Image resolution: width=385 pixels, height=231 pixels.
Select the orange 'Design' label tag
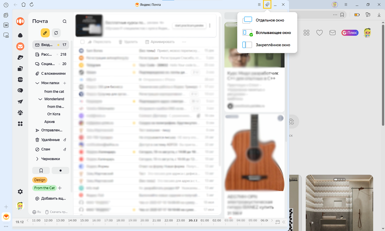pyautogui.click(x=40, y=180)
